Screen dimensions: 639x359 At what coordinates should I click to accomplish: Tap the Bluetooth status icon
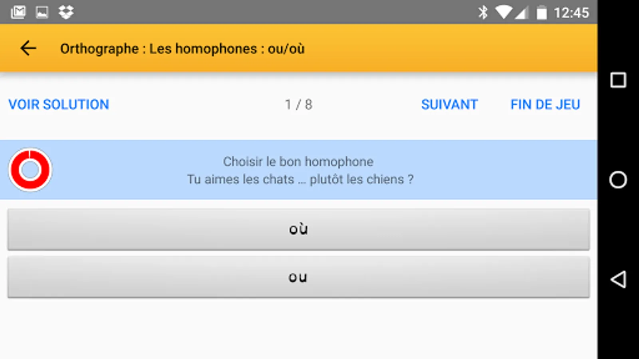(x=483, y=12)
